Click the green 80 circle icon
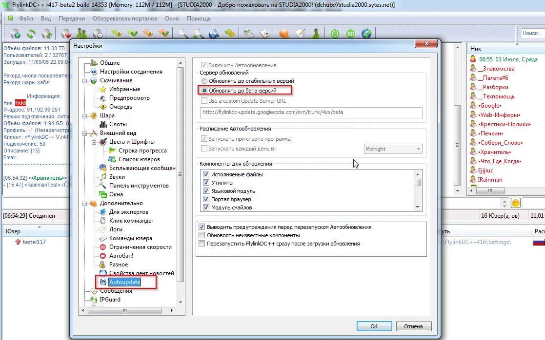Viewport: 545px width, 340px height. click(x=350, y=33)
